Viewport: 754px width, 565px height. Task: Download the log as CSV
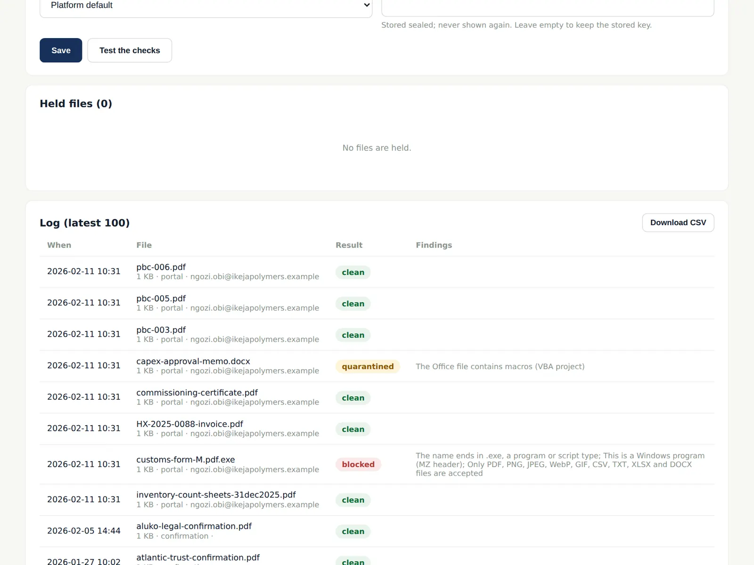(x=678, y=223)
